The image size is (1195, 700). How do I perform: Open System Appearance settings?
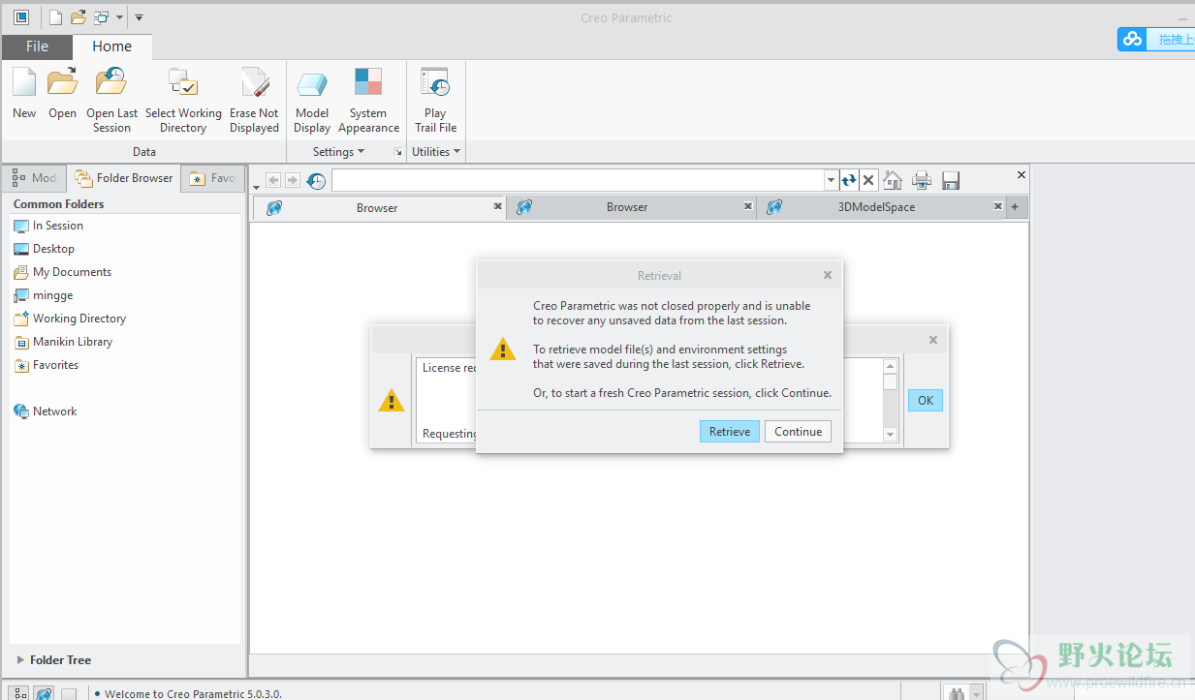[368, 100]
